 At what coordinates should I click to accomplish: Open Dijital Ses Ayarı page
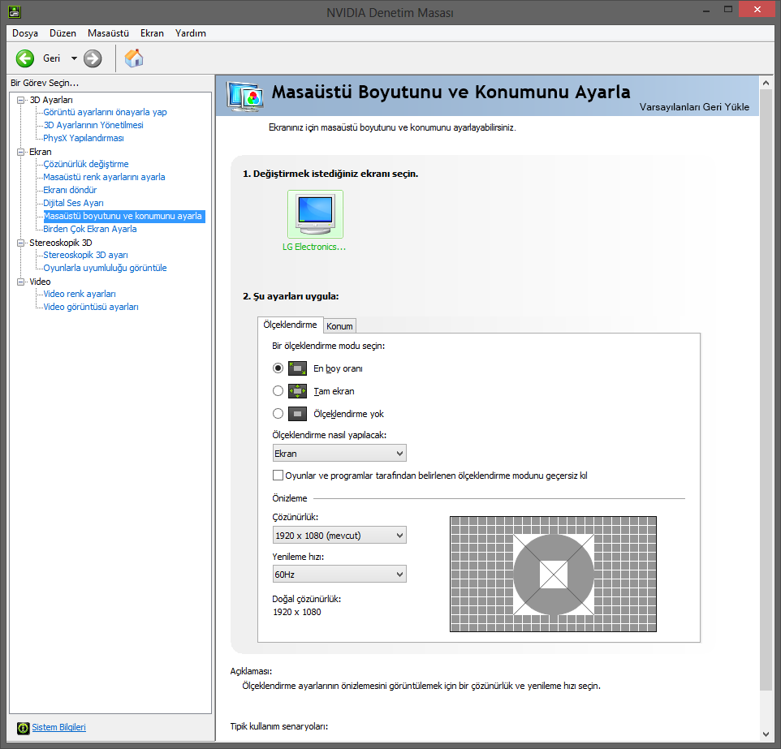pos(73,203)
